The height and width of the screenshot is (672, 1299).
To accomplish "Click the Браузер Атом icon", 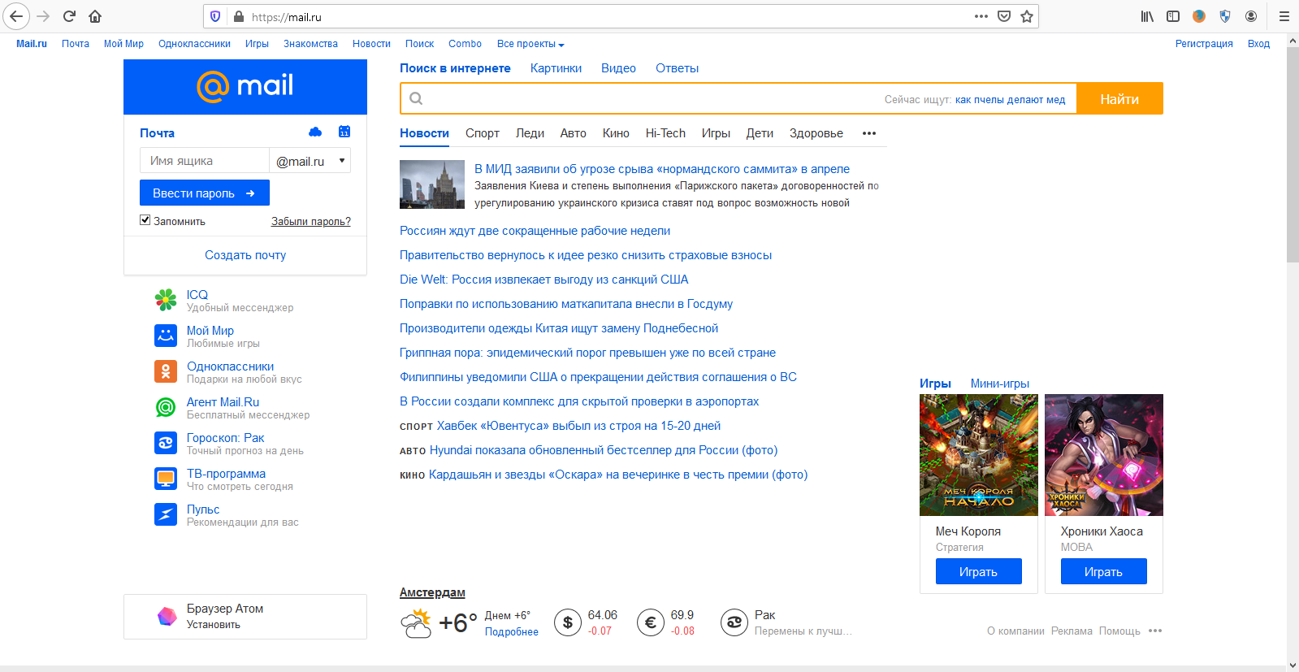I will click(x=167, y=616).
